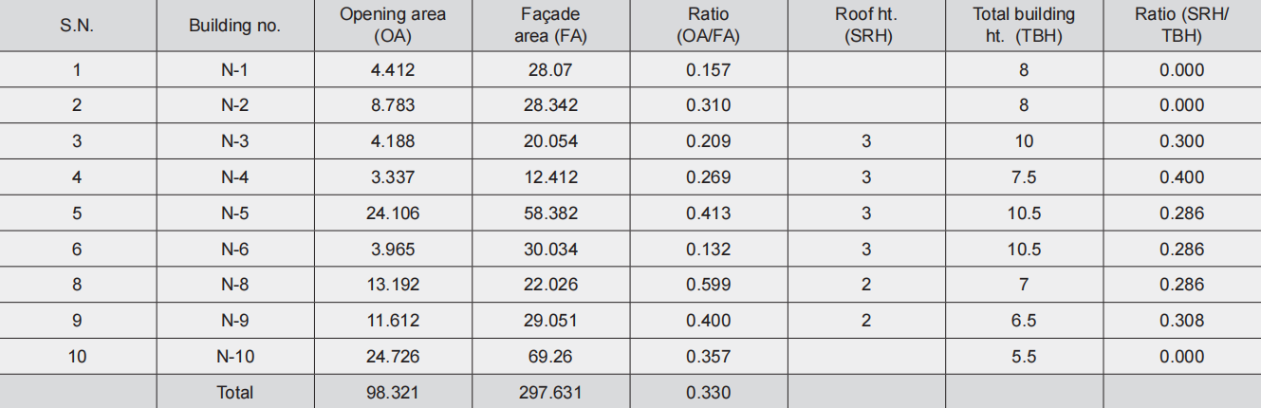Select the Façade area (FA) header
This screenshot has height=408, width=1261.
549,26
